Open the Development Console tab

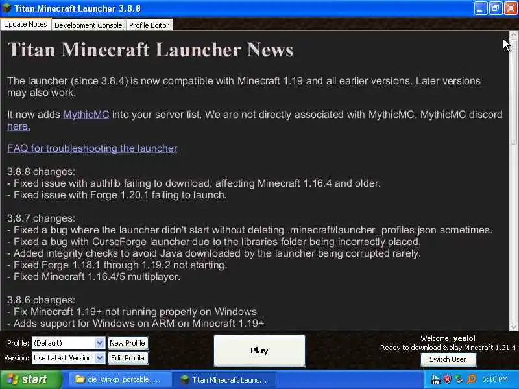pos(88,25)
